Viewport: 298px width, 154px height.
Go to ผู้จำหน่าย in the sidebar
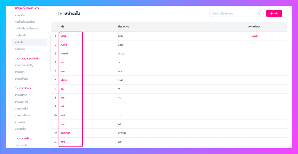[x=19, y=15]
